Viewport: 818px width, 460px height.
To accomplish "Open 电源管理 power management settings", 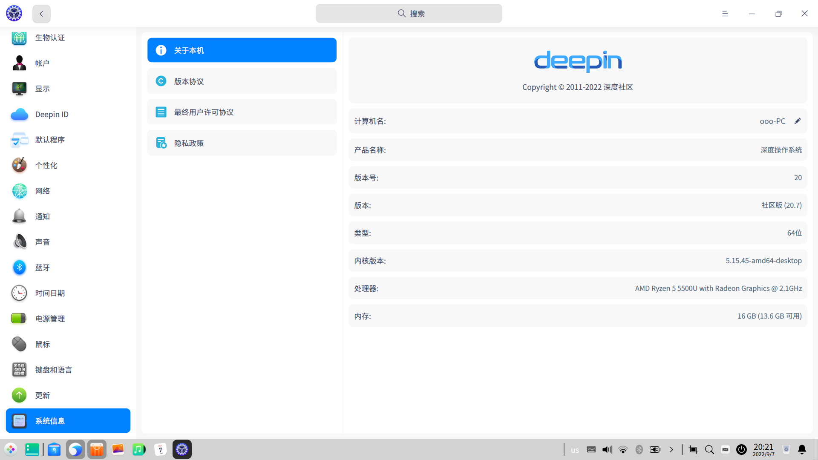I will (49, 319).
